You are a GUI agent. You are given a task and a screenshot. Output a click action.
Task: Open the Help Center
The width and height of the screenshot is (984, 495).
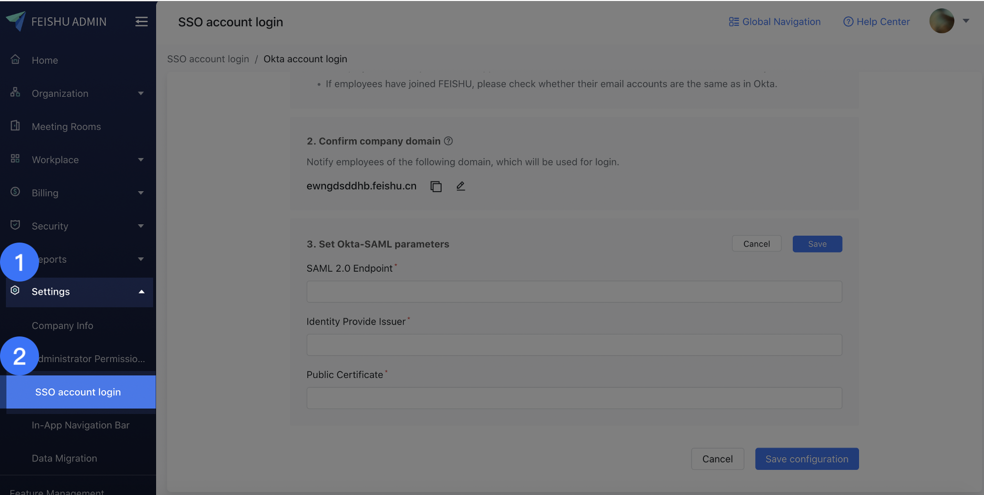pos(876,21)
